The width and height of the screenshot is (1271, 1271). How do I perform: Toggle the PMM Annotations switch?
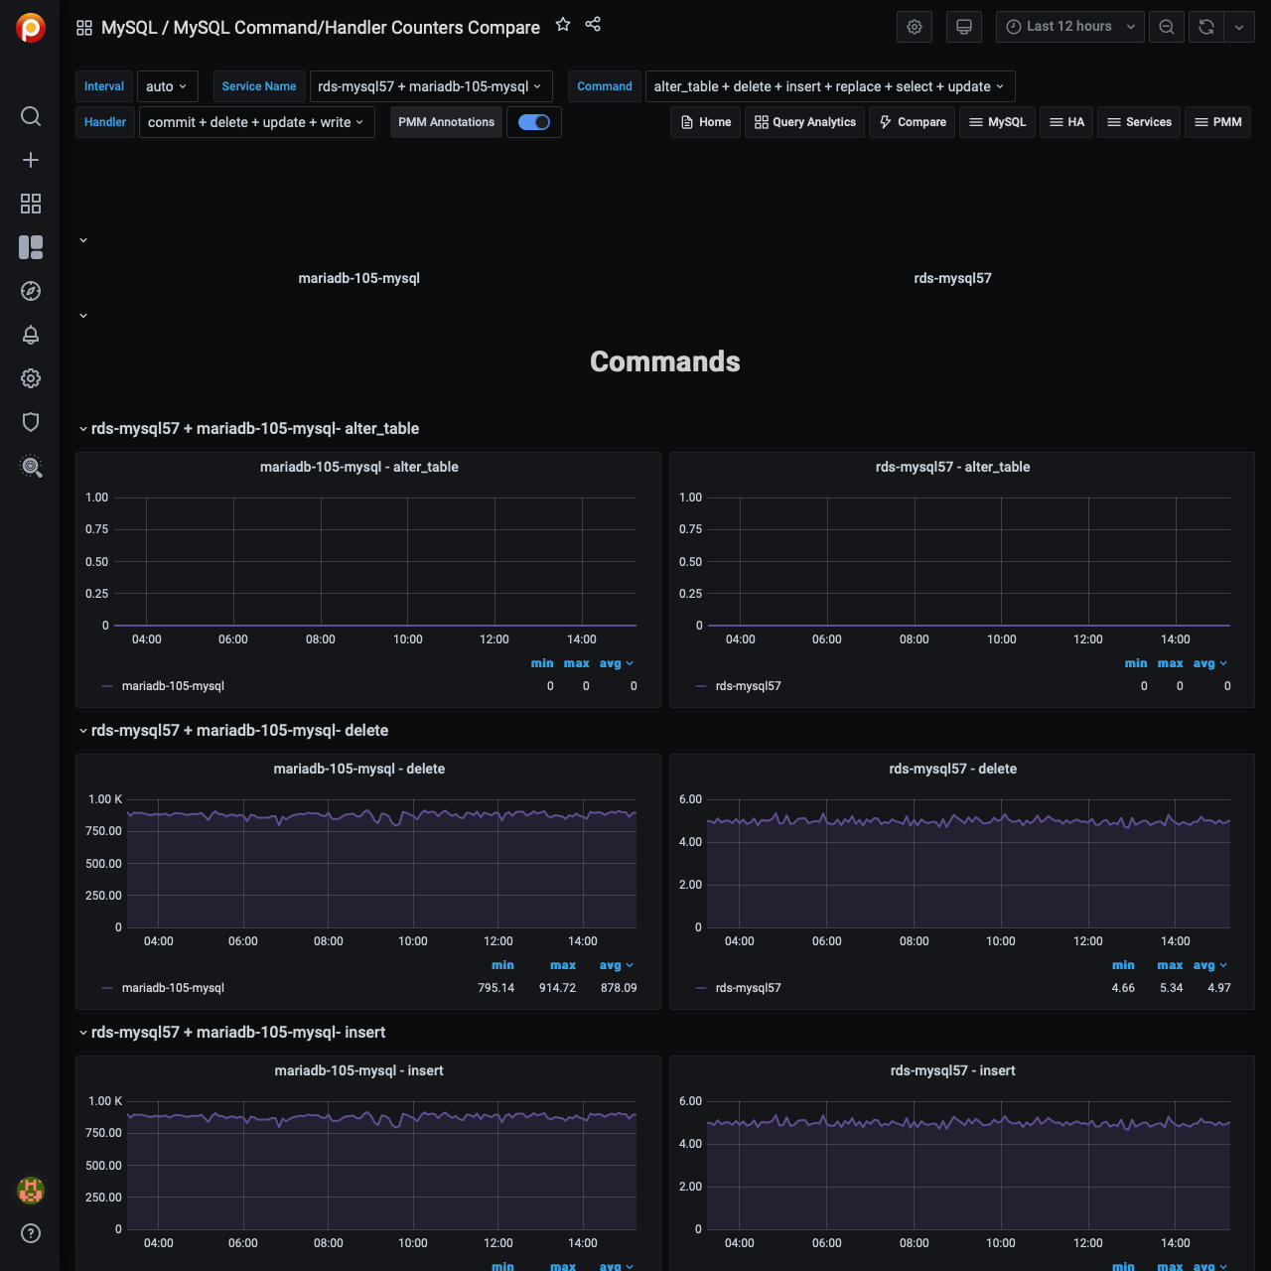[534, 122]
